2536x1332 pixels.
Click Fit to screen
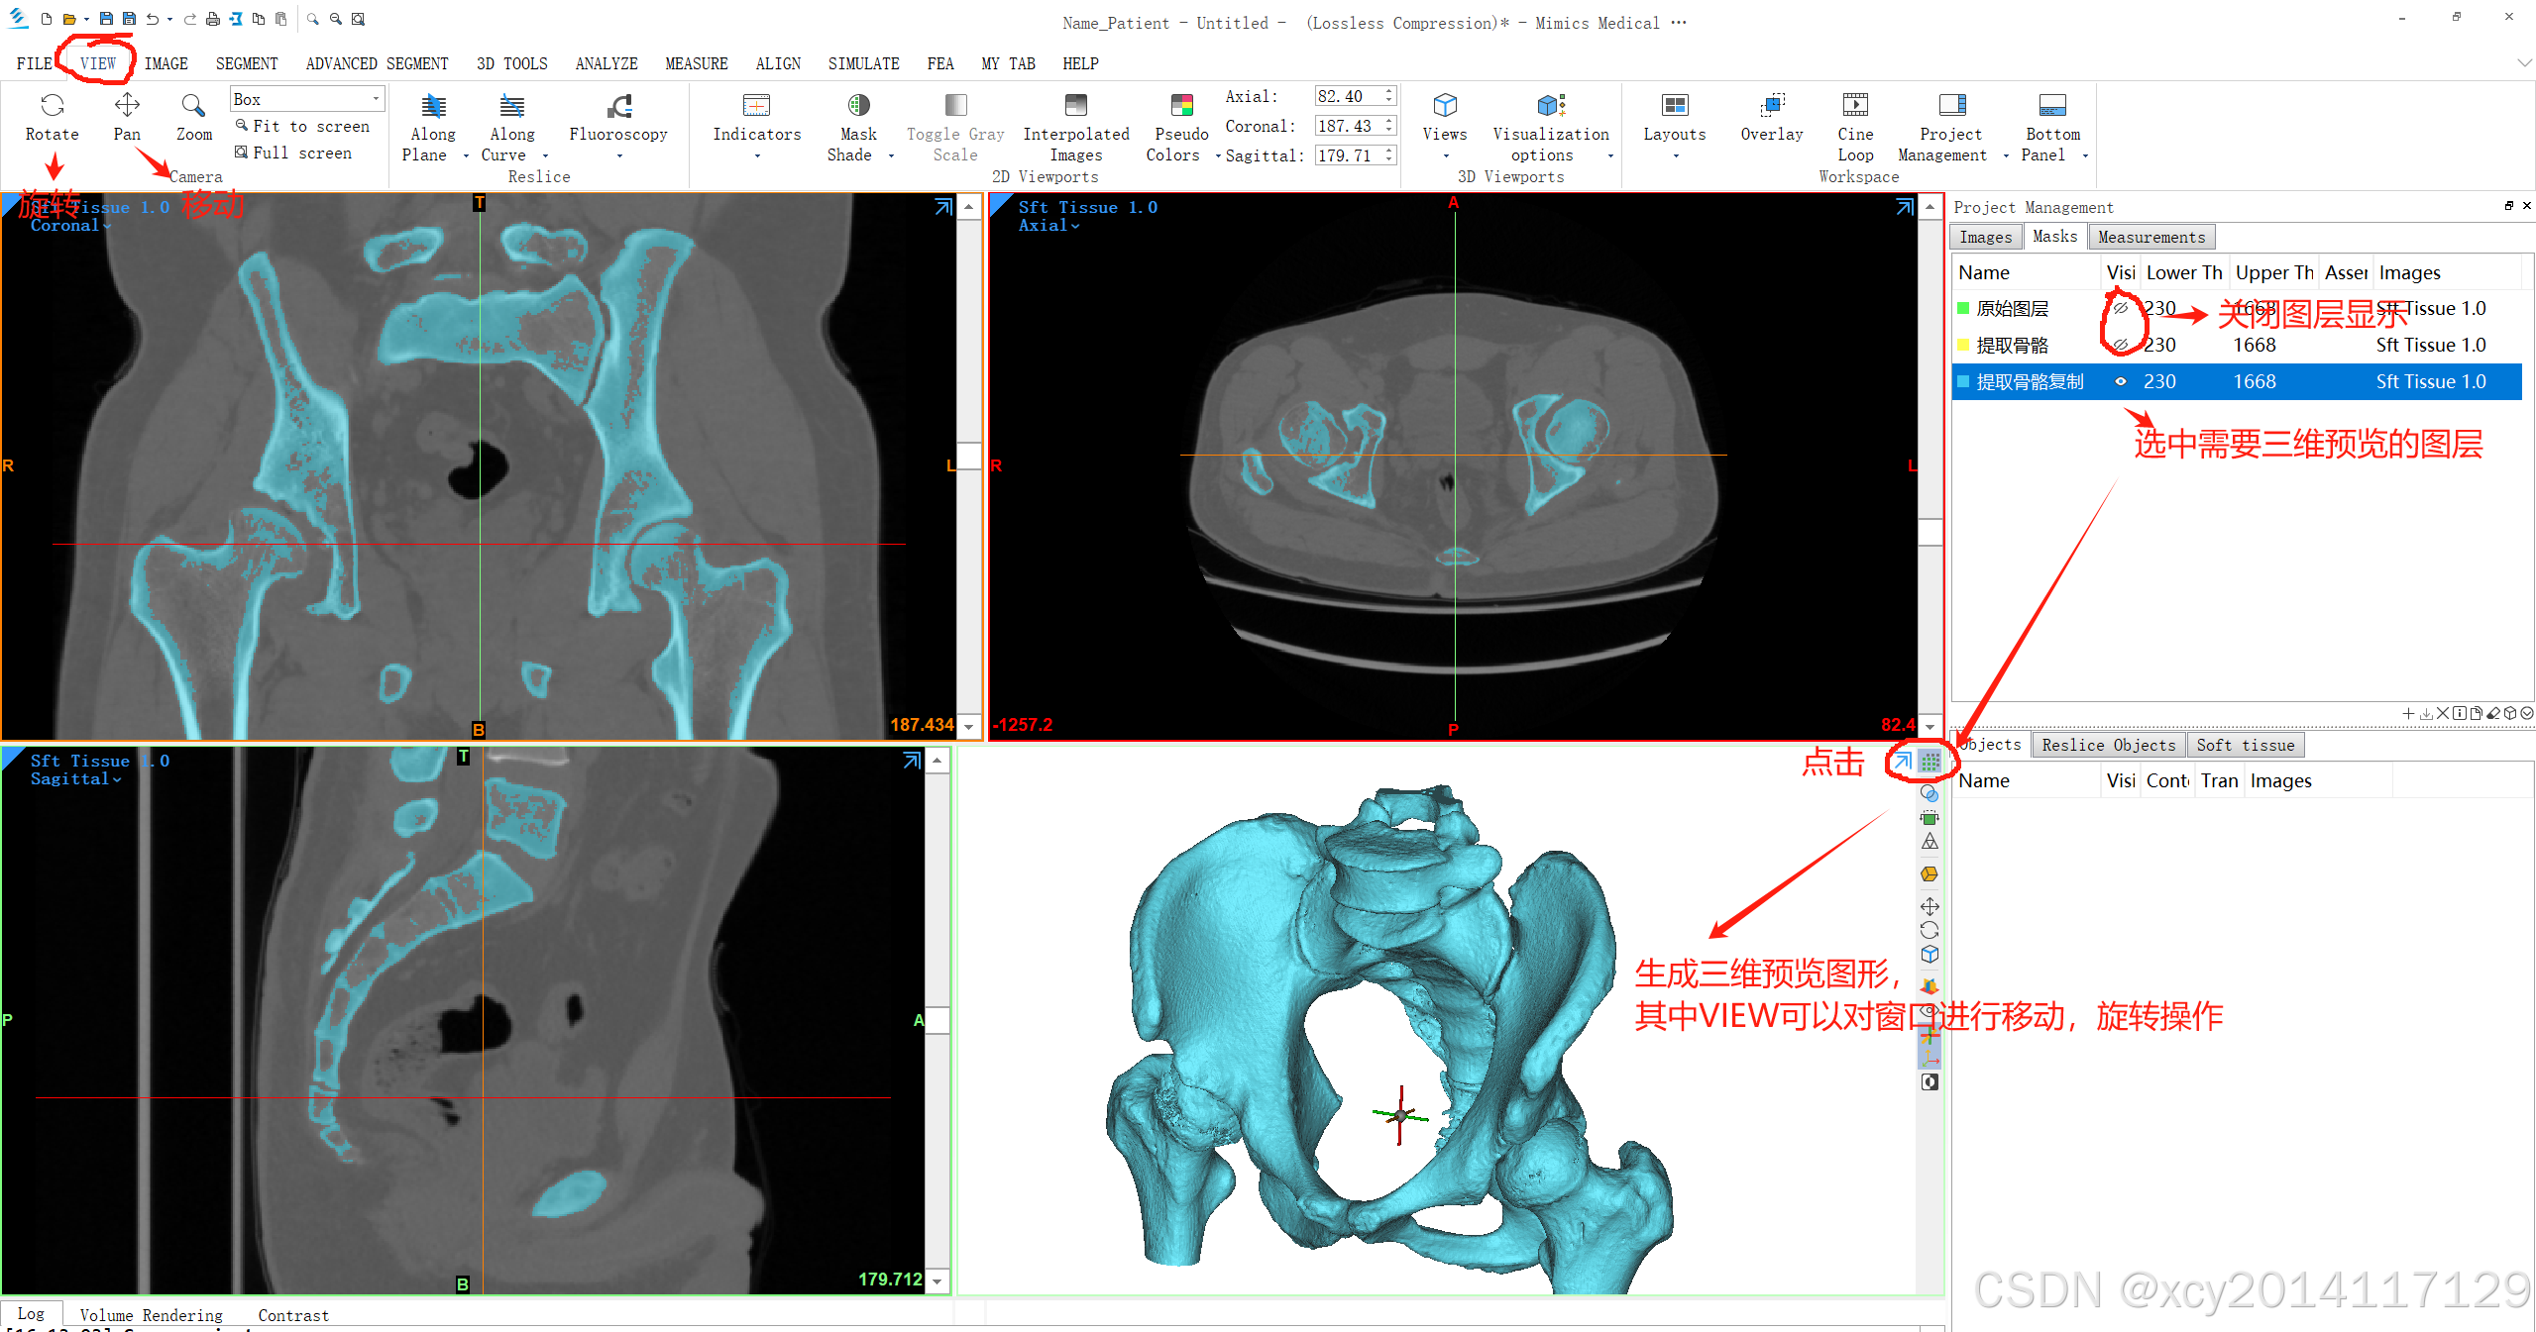click(302, 126)
